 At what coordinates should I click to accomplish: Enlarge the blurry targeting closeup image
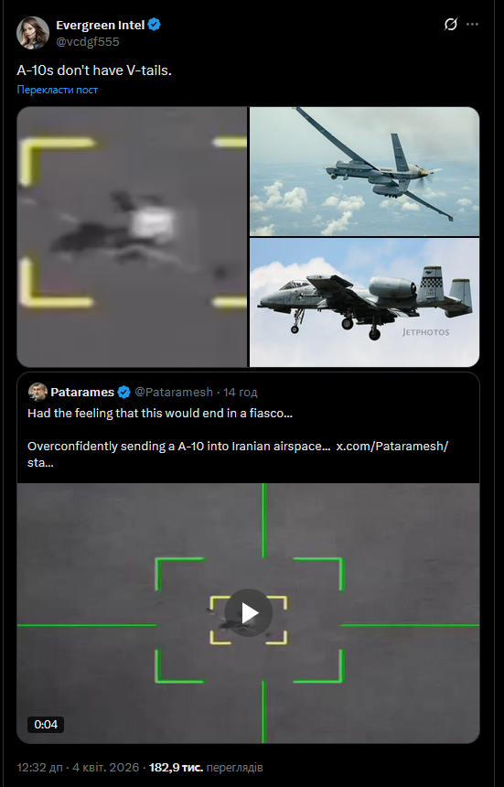click(133, 237)
